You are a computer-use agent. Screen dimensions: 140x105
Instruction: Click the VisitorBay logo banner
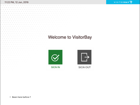(x=123, y=2)
